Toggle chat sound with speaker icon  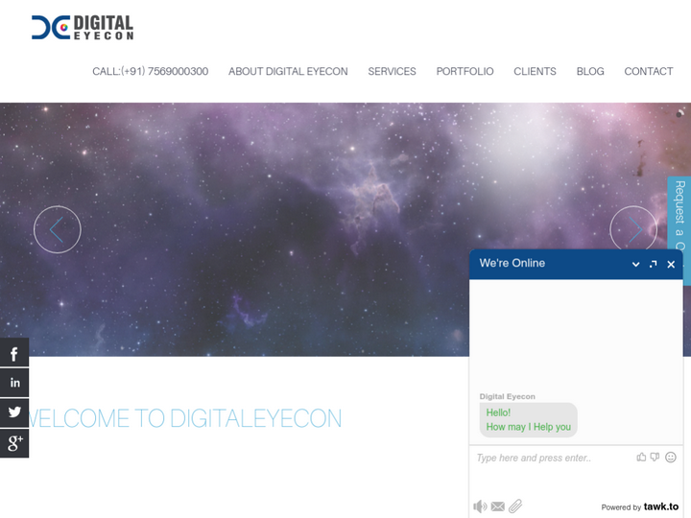click(480, 506)
